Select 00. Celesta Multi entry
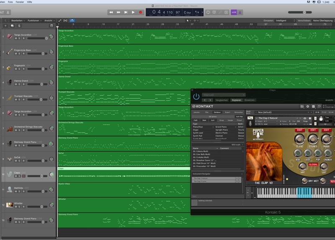The image size is (335, 240). pos(217,151)
